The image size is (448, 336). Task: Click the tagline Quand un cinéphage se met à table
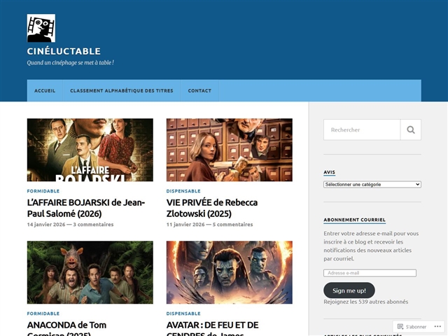point(71,62)
